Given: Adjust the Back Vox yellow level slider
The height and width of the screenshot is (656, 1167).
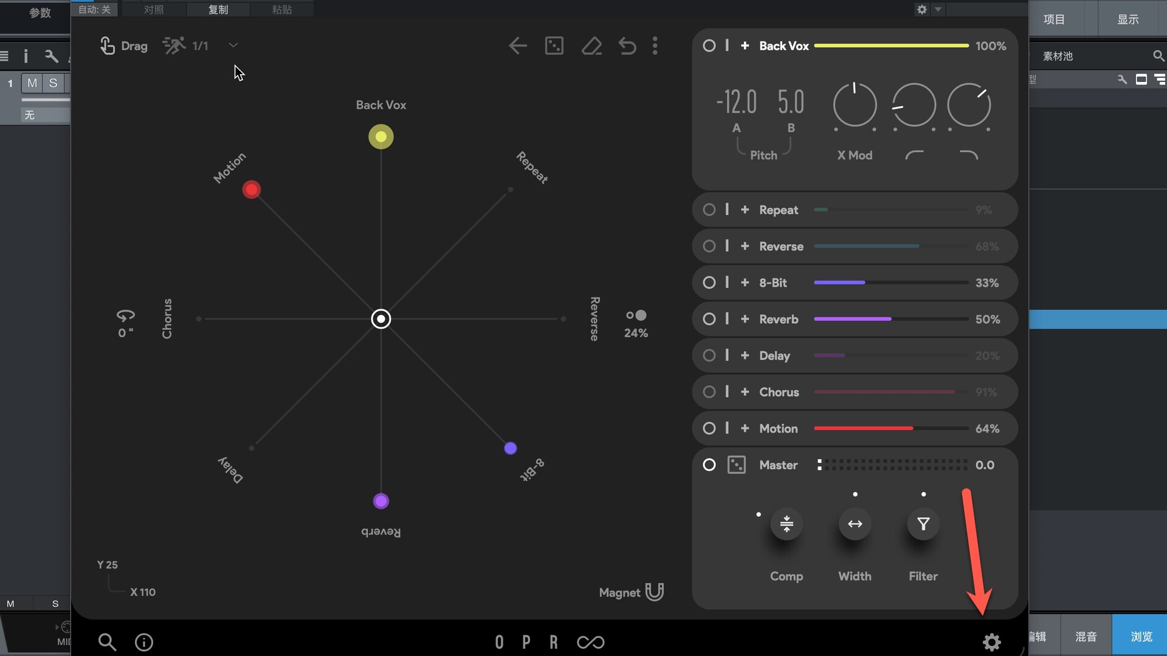Looking at the screenshot, I should 891,46.
